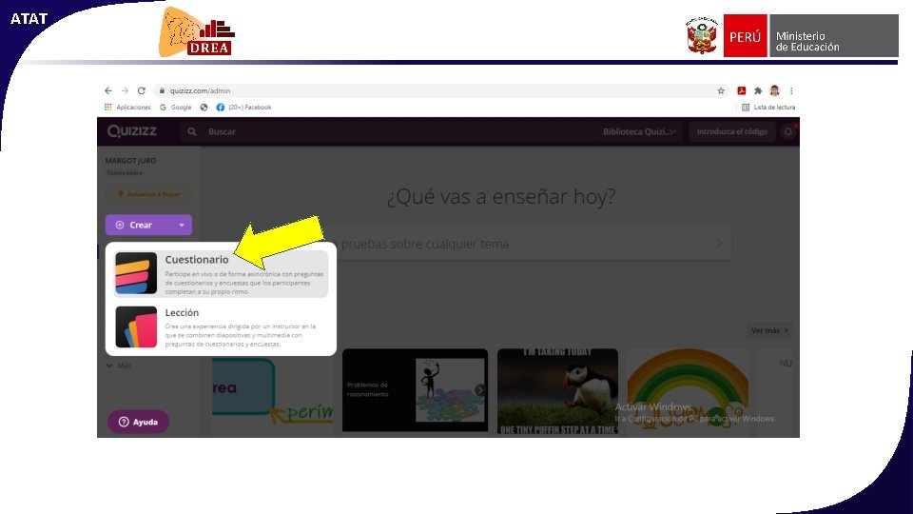
Task: Open the Aplicaciones bookmark
Action: [x=127, y=108]
